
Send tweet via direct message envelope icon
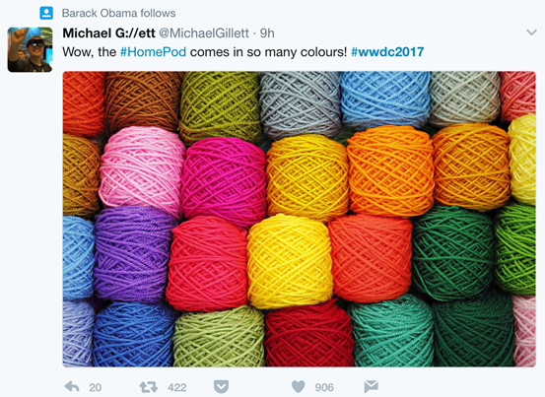(371, 386)
